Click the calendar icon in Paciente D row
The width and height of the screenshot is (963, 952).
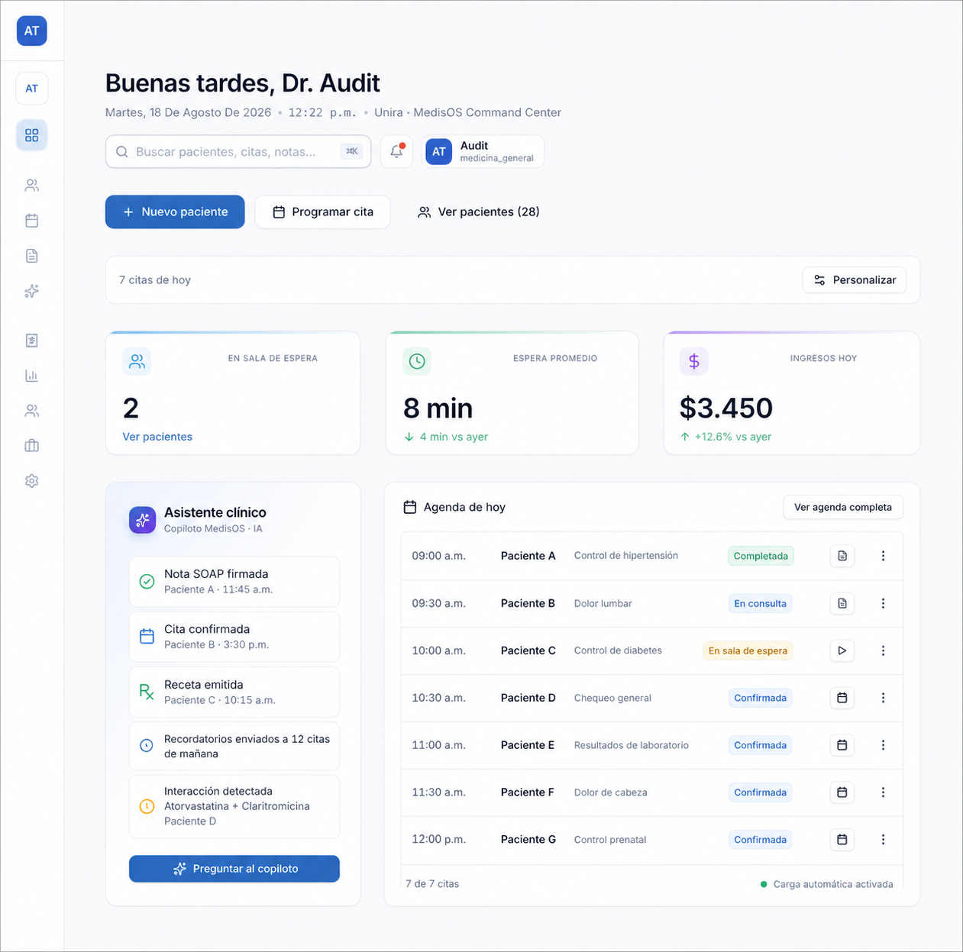842,698
